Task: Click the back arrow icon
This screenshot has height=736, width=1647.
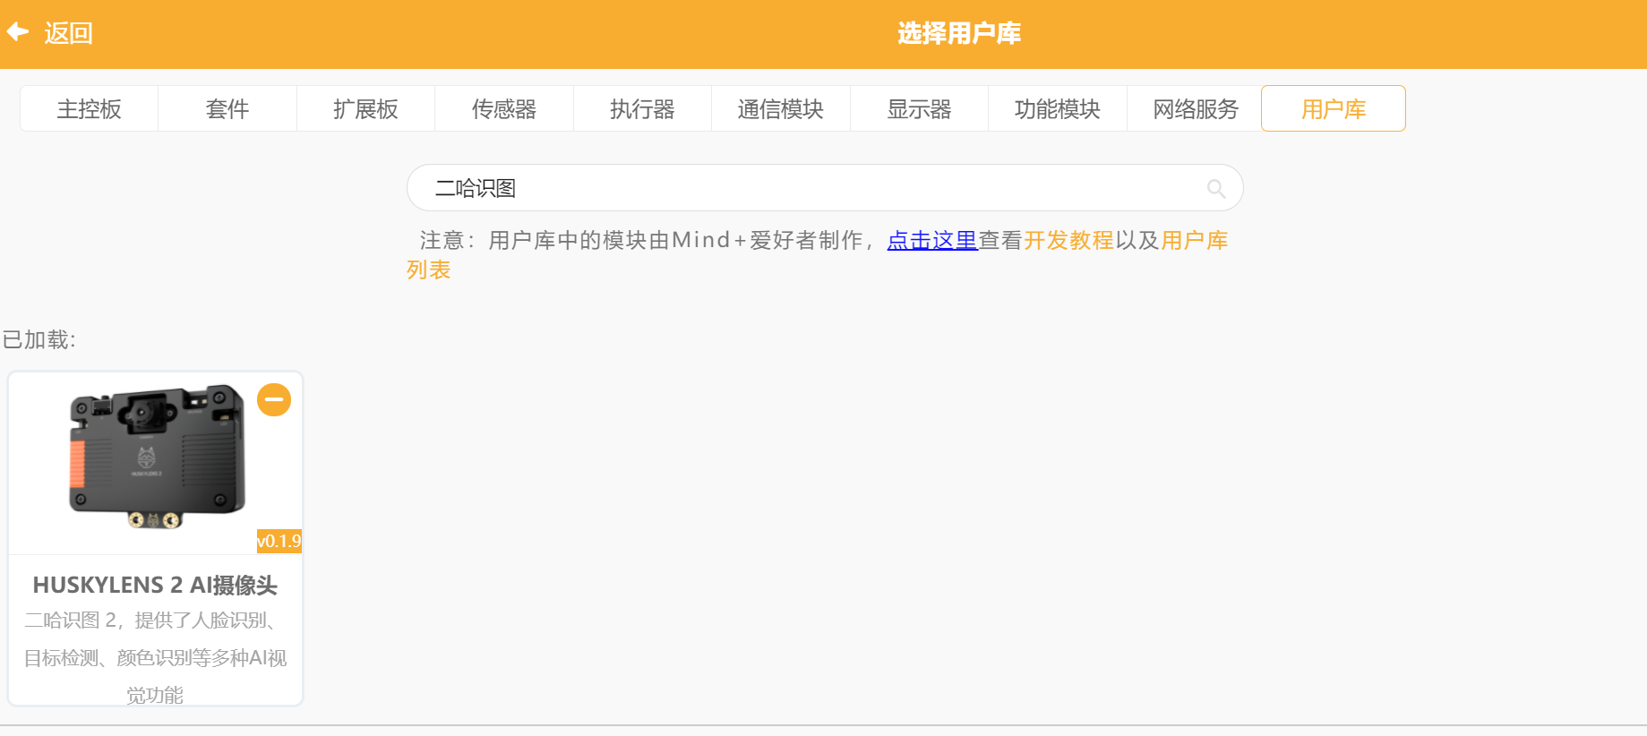Action: point(19,32)
